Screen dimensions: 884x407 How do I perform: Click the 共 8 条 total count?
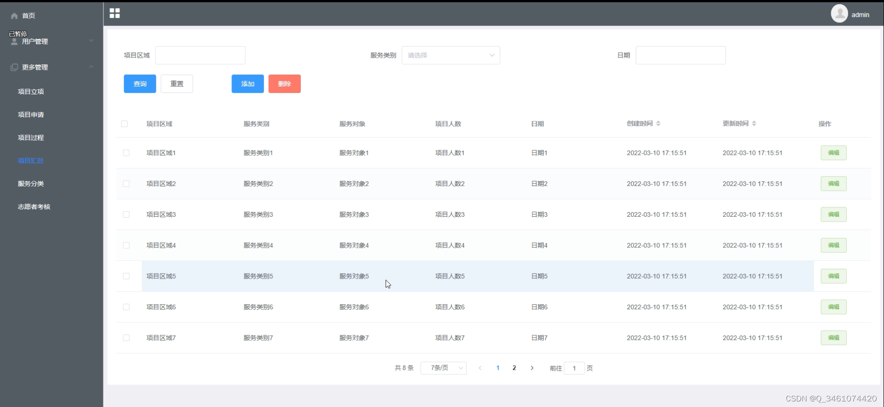click(x=404, y=368)
